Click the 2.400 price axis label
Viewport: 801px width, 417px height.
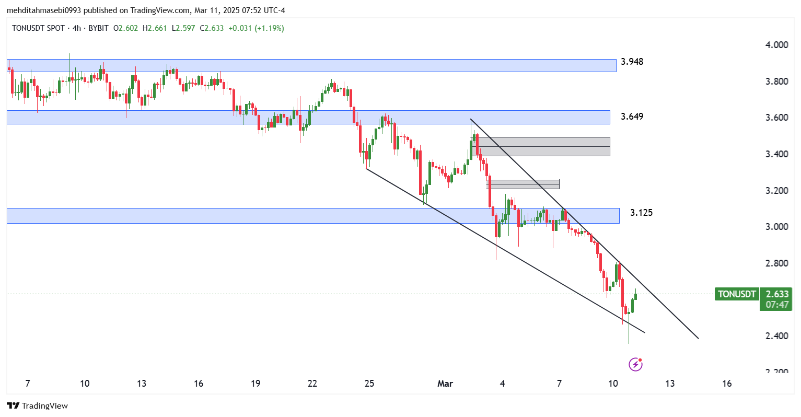pyautogui.click(x=777, y=336)
